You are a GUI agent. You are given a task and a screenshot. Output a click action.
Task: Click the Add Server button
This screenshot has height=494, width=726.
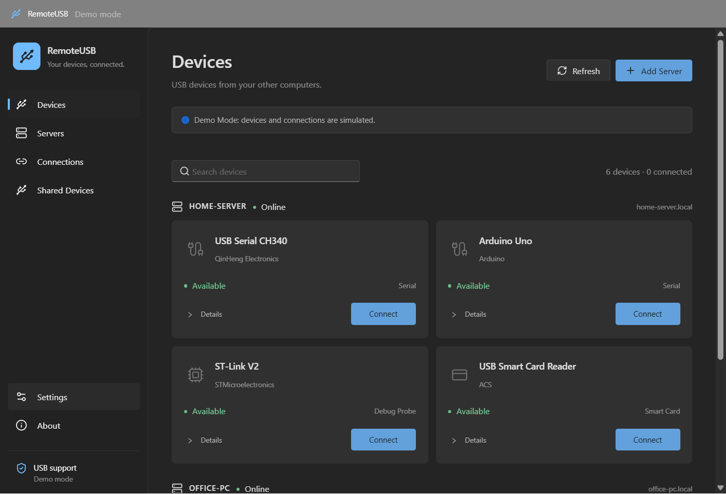pos(654,71)
